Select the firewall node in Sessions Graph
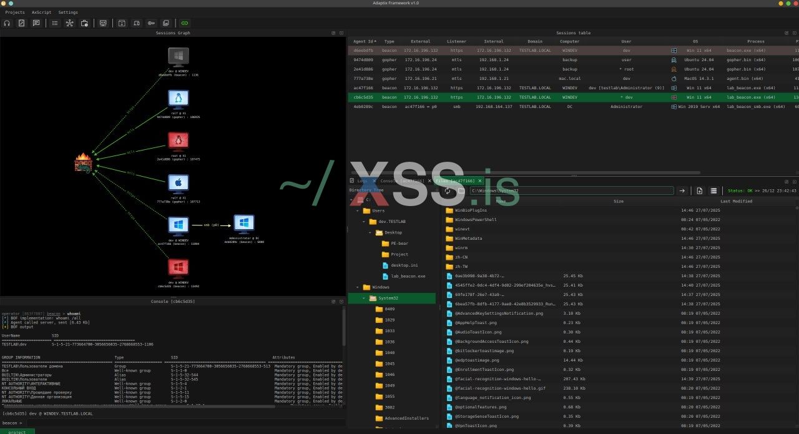Image resolution: width=799 pixels, height=434 pixels. [83, 162]
